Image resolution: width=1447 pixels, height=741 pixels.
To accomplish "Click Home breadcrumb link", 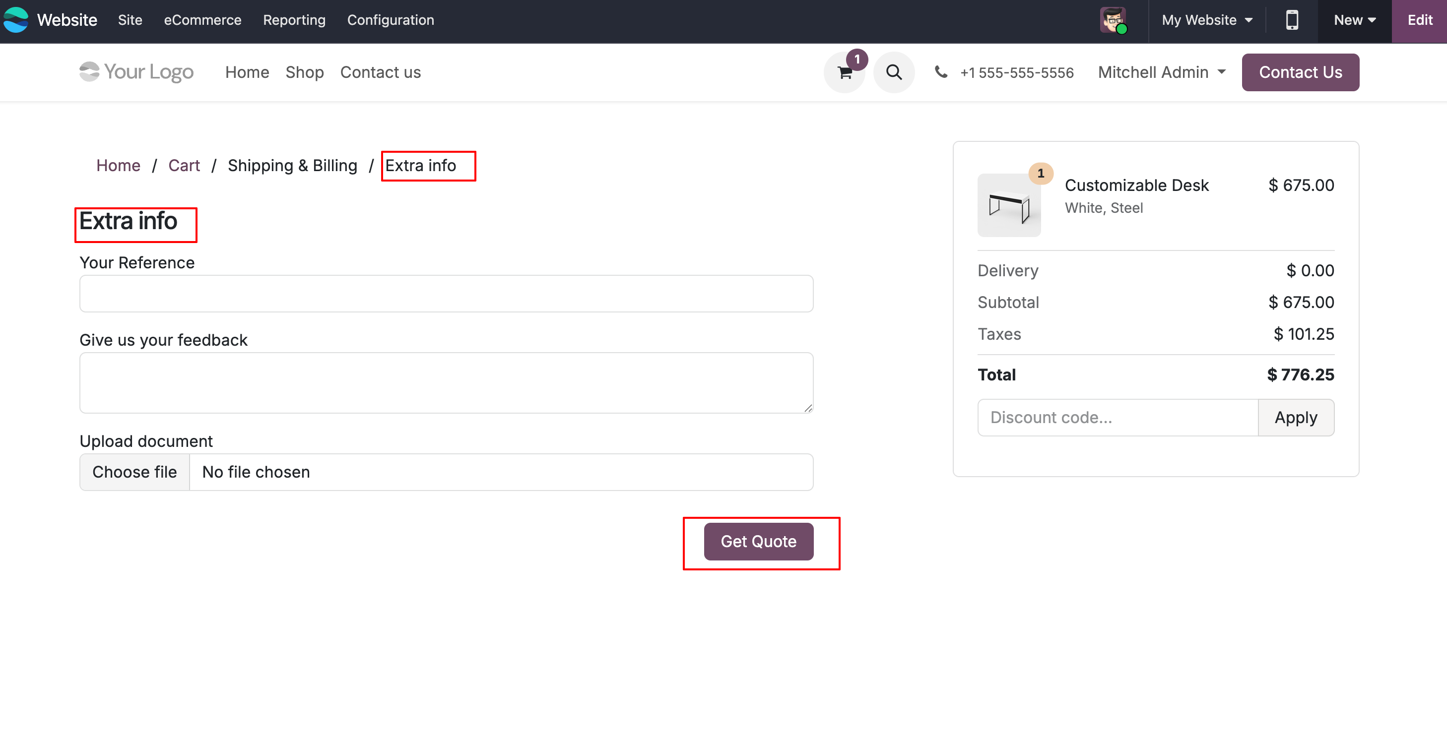I will (119, 166).
